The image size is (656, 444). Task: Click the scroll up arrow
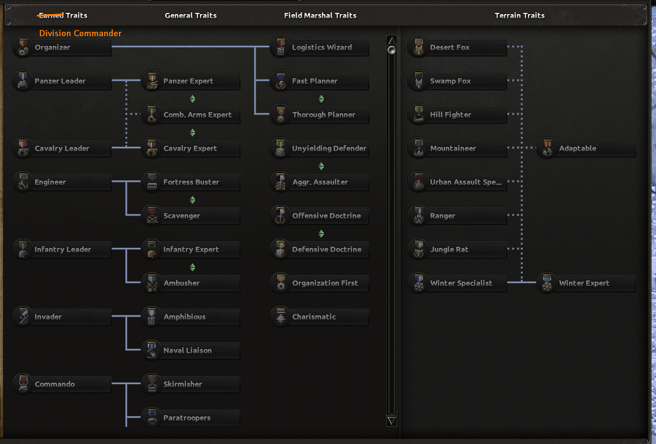(392, 40)
